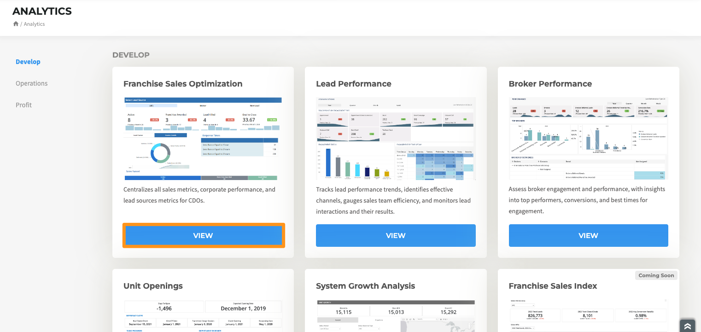Viewport: 701px width, 332px height.
Task: View the Franchise Sales Optimization dashboard
Action: click(203, 235)
